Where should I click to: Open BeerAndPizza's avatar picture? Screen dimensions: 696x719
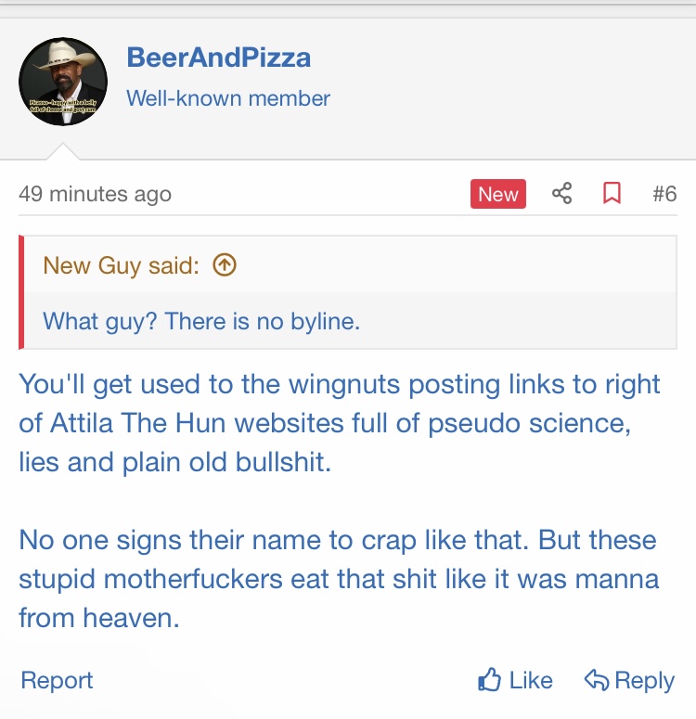click(x=63, y=82)
